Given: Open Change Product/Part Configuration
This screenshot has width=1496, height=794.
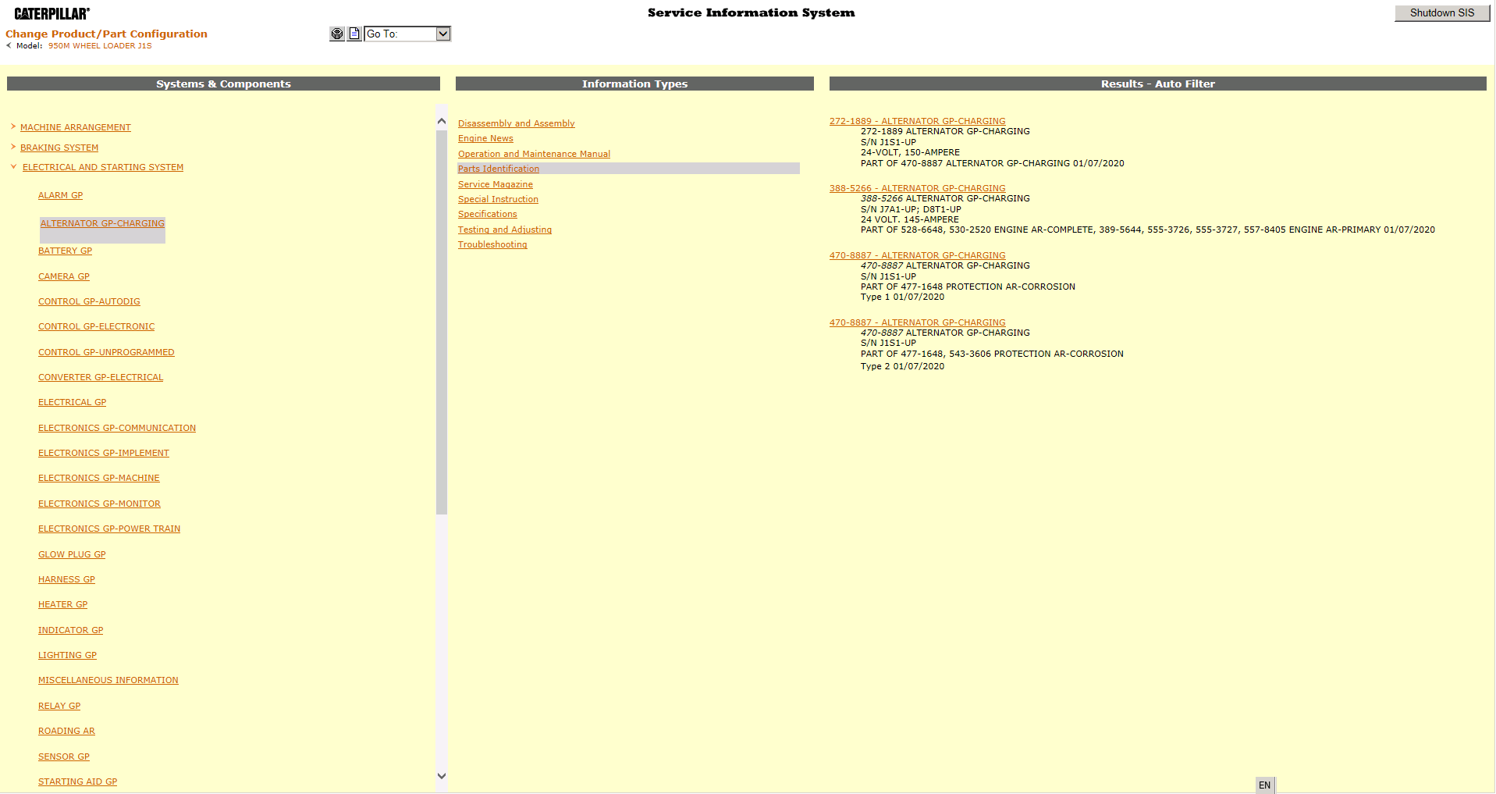Looking at the screenshot, I should tap(106, 34).
